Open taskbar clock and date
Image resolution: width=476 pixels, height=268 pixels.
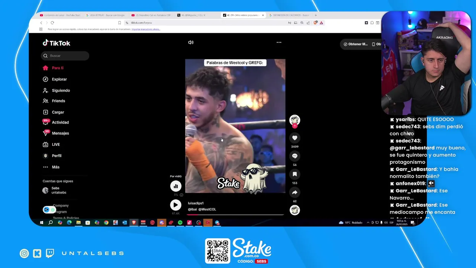click(401, 223)
